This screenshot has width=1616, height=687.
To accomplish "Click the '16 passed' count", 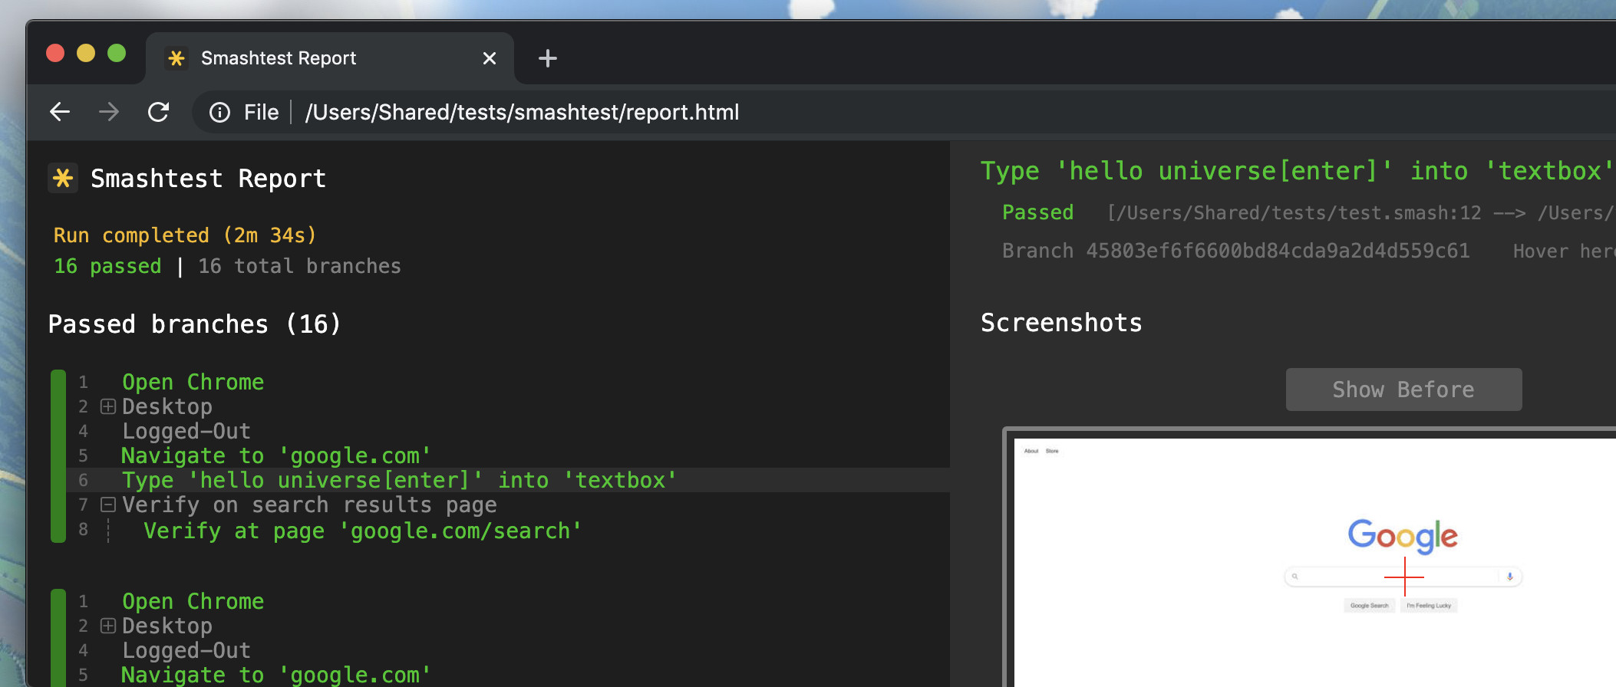I will pos(107,266).
